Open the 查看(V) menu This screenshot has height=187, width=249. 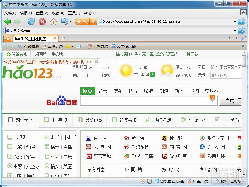click(42, 13)
